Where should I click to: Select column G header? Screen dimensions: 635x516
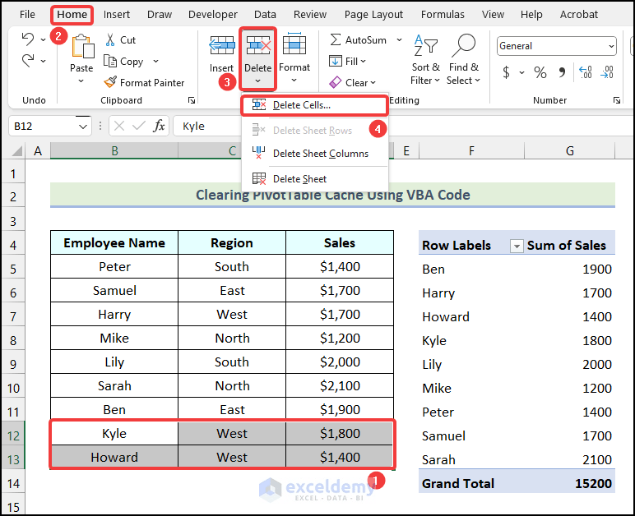pyautogui.click(x=569, y=151)
